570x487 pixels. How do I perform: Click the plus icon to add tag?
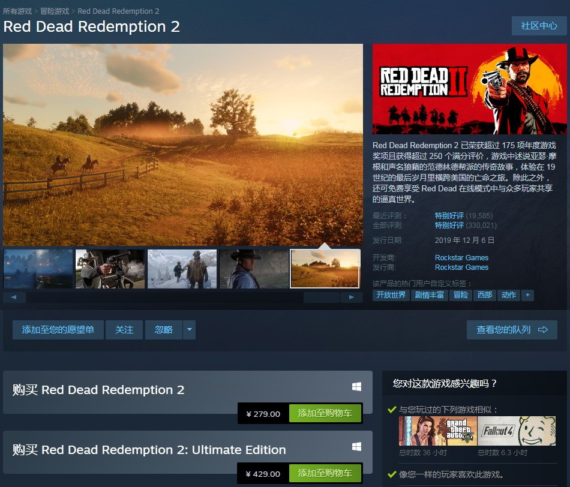(x=527, y=294)
